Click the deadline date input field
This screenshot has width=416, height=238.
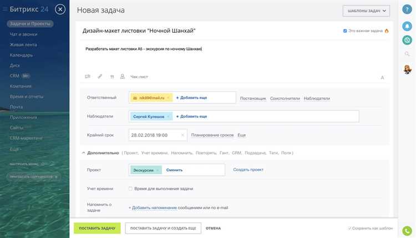coord(158,135)
